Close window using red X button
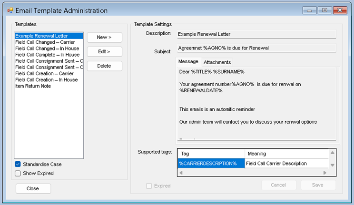354x205 pixels. pos(340,10)
